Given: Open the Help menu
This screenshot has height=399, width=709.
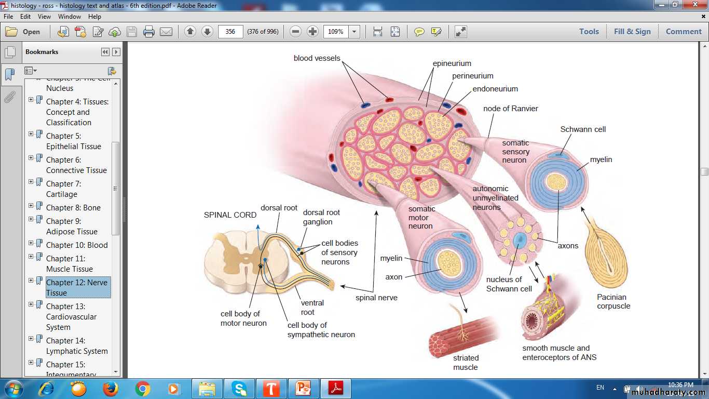Looking at the screenshot, I should point(94,17).
